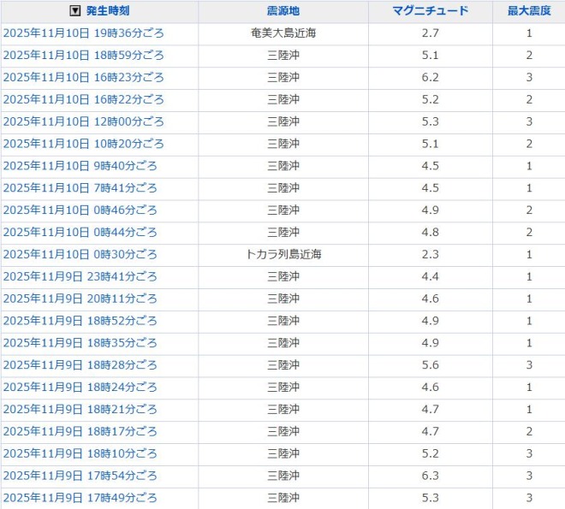Open the 2025年11月10日 0時30分ごろ トカラ列島近海 entry
The height and width of the screenshot is (509, 565).
coord(80,255)
